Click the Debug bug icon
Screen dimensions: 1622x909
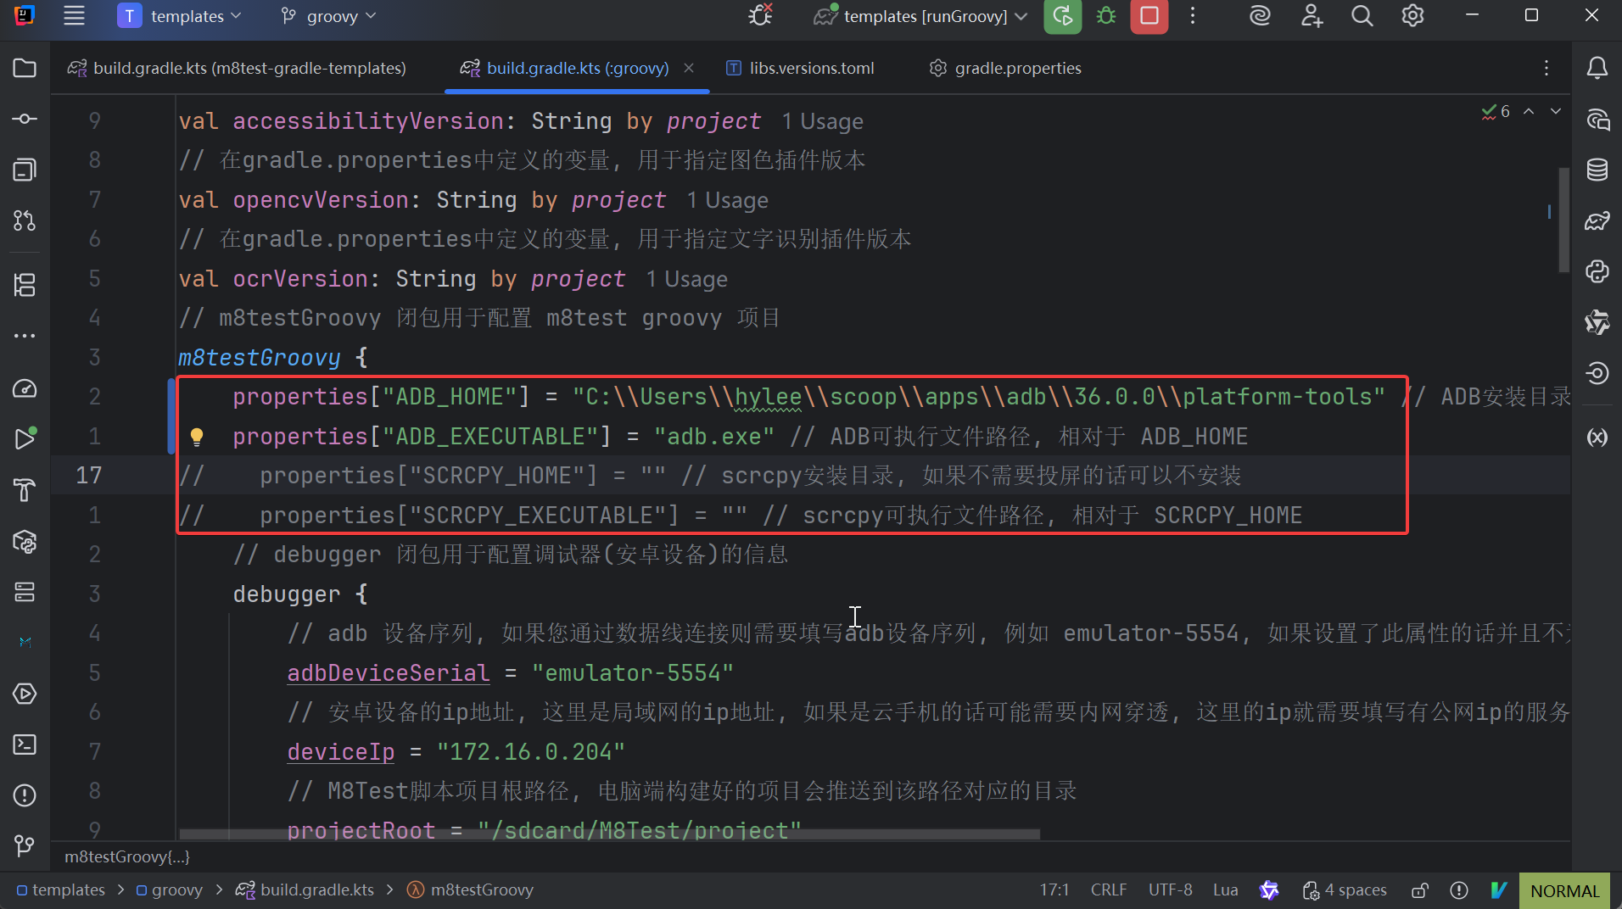click(x=1106, y=16)
